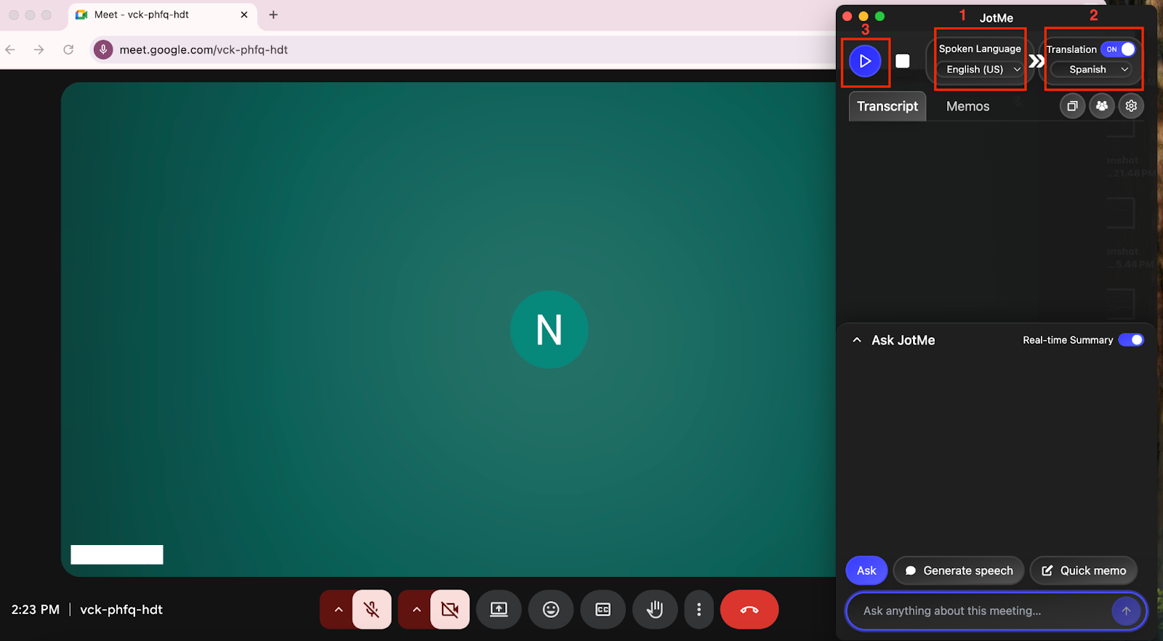Open Meet more options menu
The height and width of the screenshot is (641, 1163).
699,610
